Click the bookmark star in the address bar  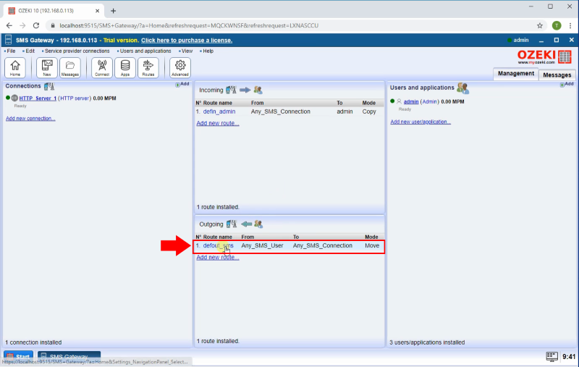pyautogui.click(x=540, y=25)
